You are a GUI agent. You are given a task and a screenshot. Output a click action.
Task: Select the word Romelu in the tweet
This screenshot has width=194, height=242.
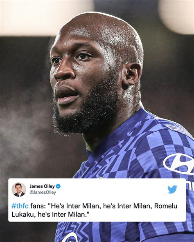(x=166, y=206)
